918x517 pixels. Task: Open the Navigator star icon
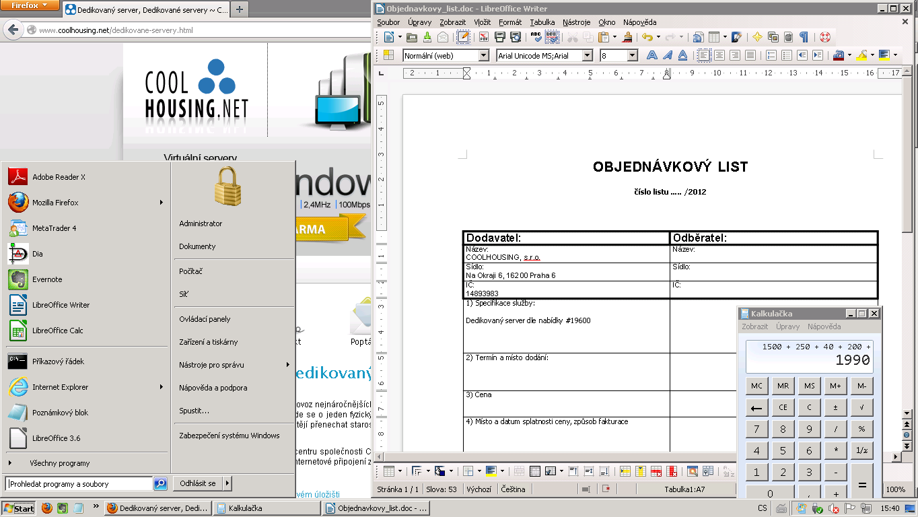pyautogui.click(x=757, y=37)
